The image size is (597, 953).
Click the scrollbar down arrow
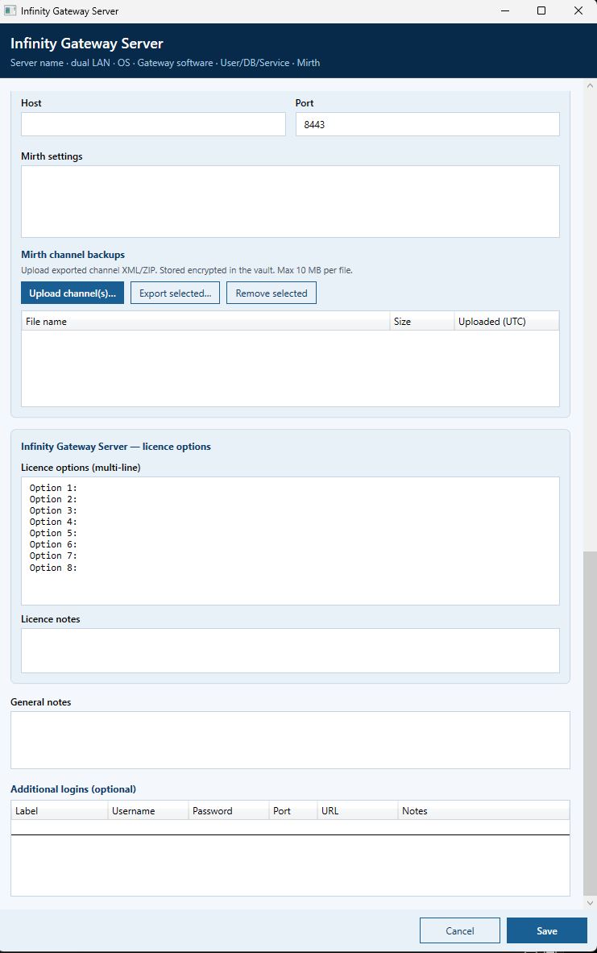(x=590, y=902)
